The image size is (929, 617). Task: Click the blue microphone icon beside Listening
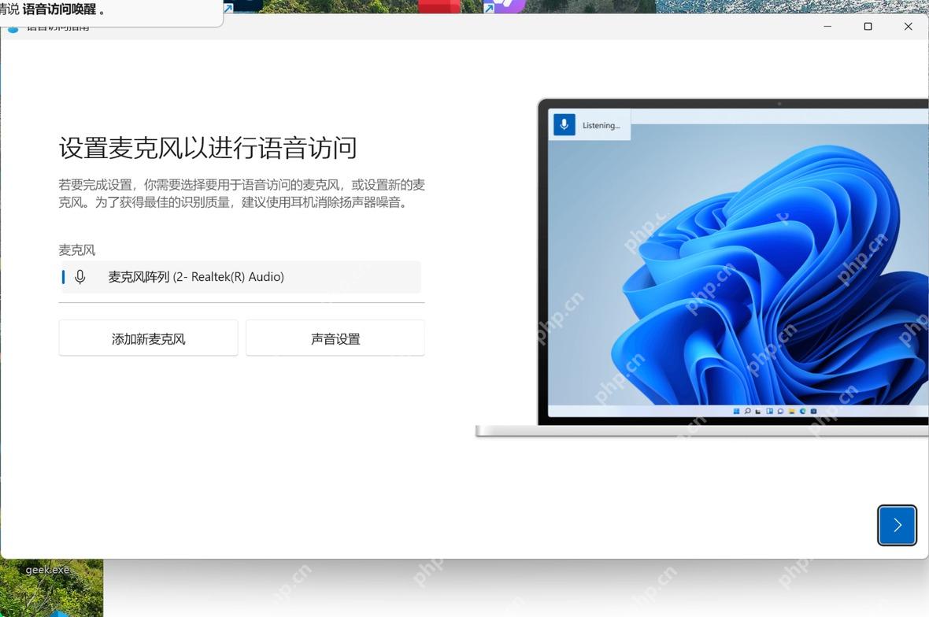564,125
